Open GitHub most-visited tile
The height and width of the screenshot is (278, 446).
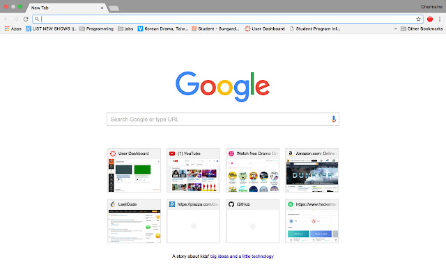coord(252,221)
